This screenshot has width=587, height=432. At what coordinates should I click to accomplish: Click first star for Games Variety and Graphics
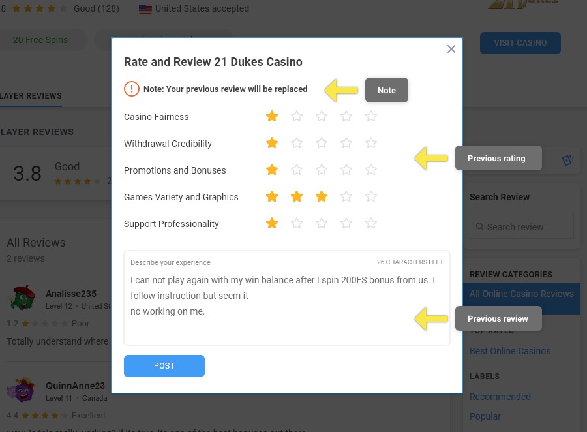pos(272,197)
